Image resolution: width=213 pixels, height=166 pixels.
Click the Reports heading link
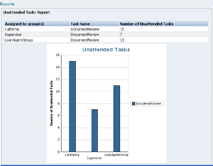(x=7, y=4)
